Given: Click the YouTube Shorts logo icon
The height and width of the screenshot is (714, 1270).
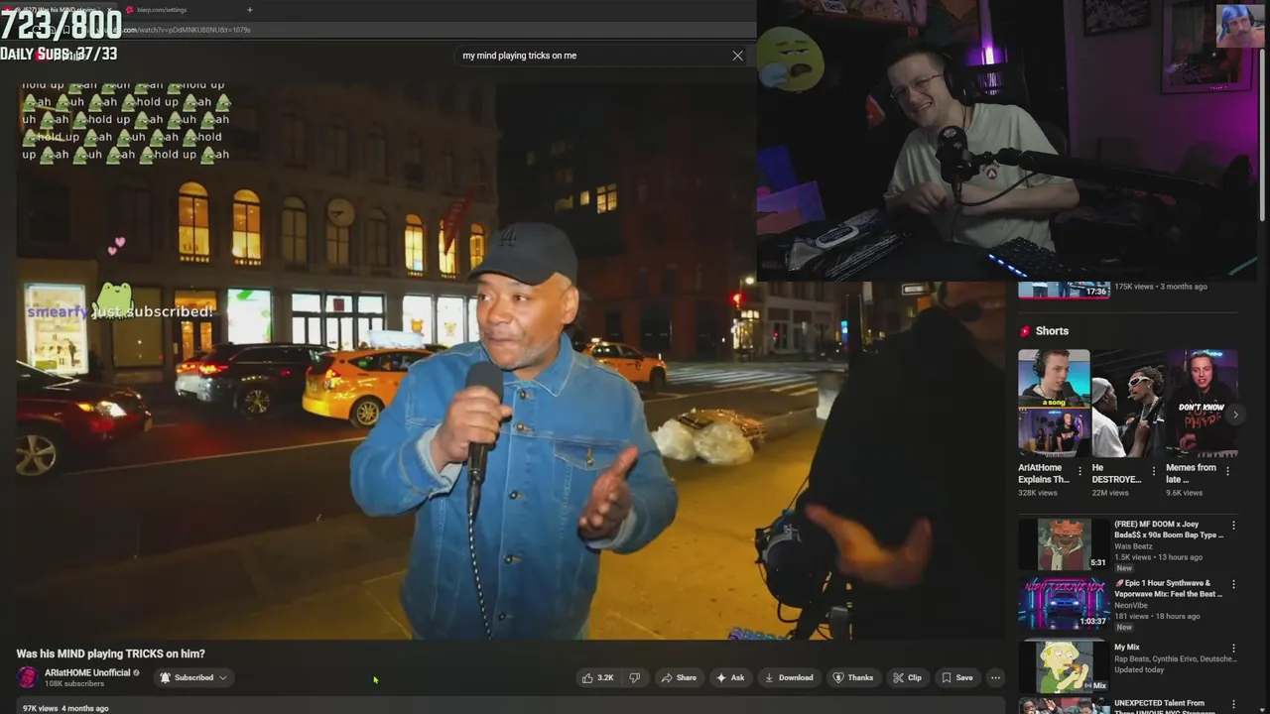Looking at the screenshot, I should pos(1025,331).
